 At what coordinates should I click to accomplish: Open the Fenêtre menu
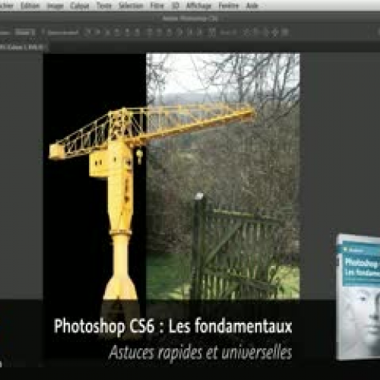point(229,5)
